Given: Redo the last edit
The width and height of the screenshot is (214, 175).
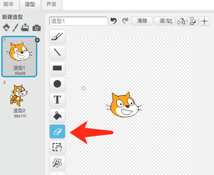Looking at the screenshot, I should click(125, 21).
